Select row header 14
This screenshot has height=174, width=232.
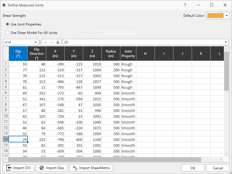6,139
